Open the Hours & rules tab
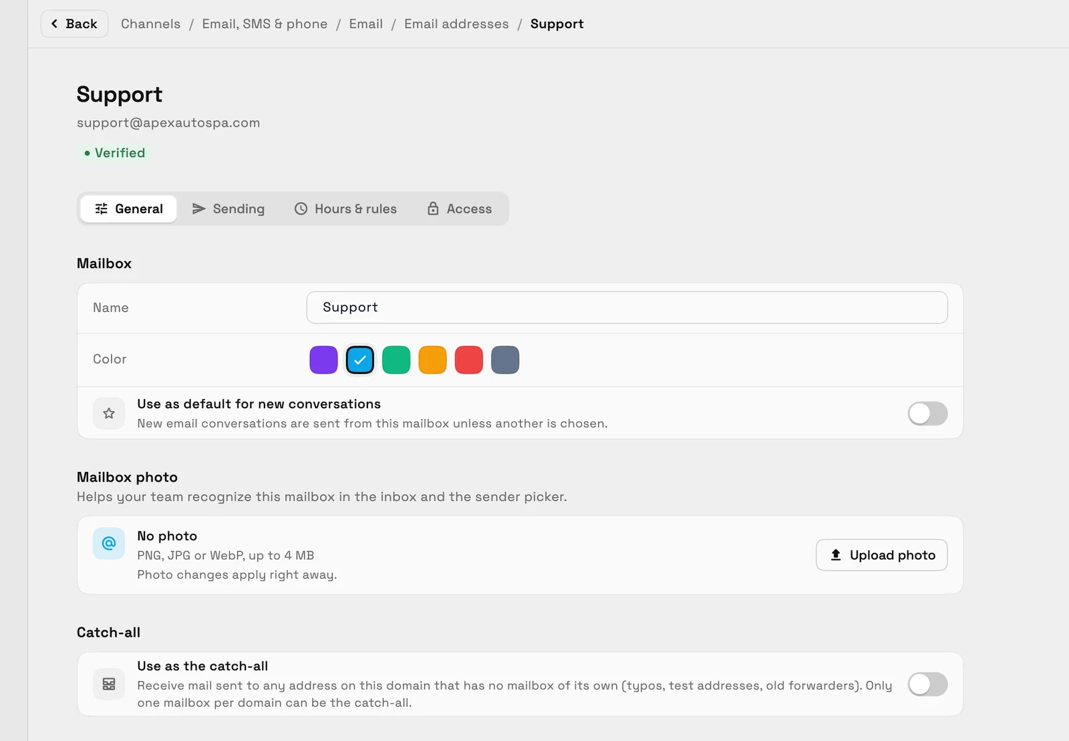Screen dimensions: 1069x741 pos(345,208)
